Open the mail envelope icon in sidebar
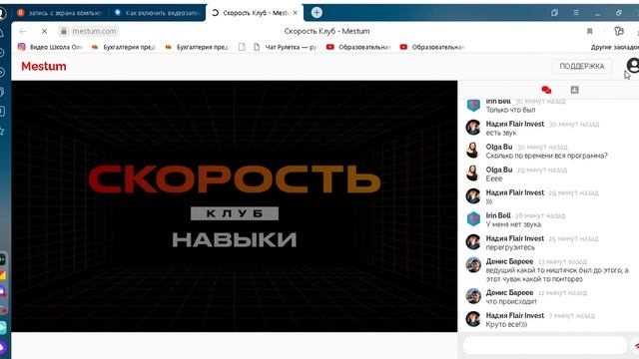Image resolution: width=639 pixels, height=359 pixels. 3,275
